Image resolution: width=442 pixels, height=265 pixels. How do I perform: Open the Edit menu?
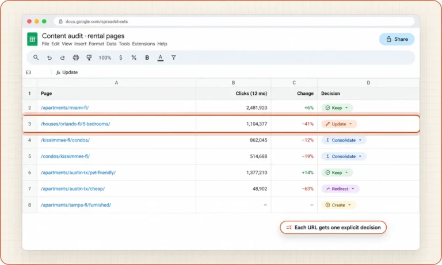tap(55, 44)
